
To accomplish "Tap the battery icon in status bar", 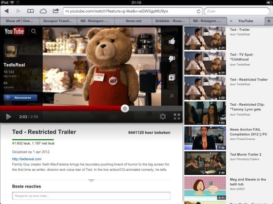I will (269, 2).
